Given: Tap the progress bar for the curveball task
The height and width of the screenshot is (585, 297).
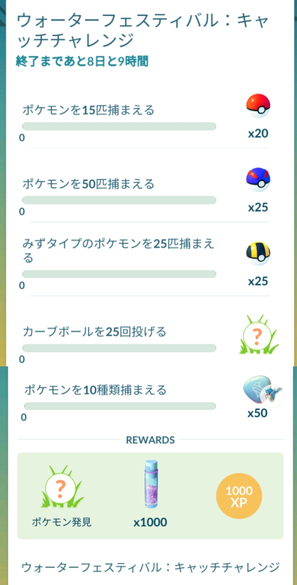Looking at the screenshot, I should pyautogui.click(x=119, y=348).
